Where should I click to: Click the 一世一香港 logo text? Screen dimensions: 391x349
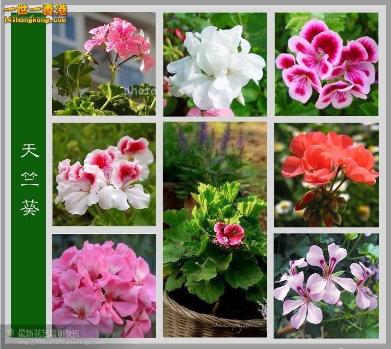[35, 9]
